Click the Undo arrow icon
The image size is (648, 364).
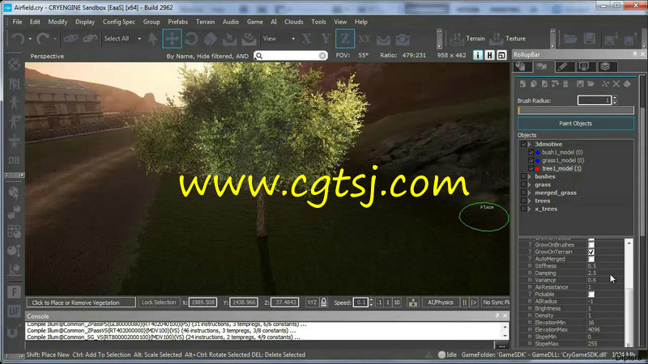[18, 39]
